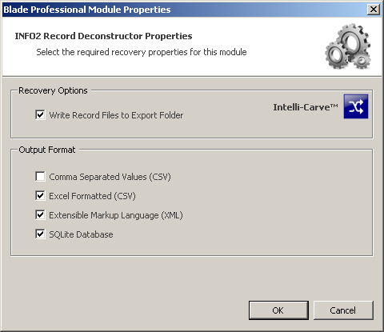
Task: Click the Recovery Options group label
Action: click(x=53, y=90)
